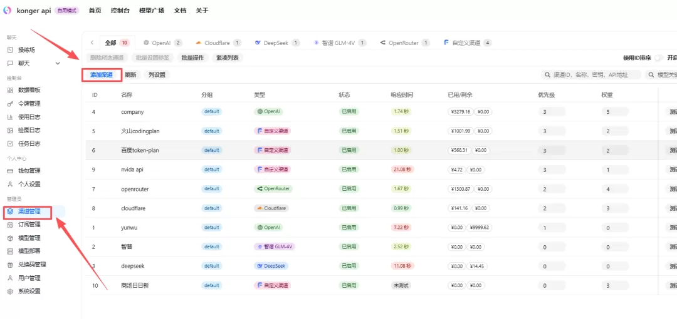The image size is (677, 319).
Task: Open 订阅管理 in the sidebar
Action: click(x=29, y=224)
